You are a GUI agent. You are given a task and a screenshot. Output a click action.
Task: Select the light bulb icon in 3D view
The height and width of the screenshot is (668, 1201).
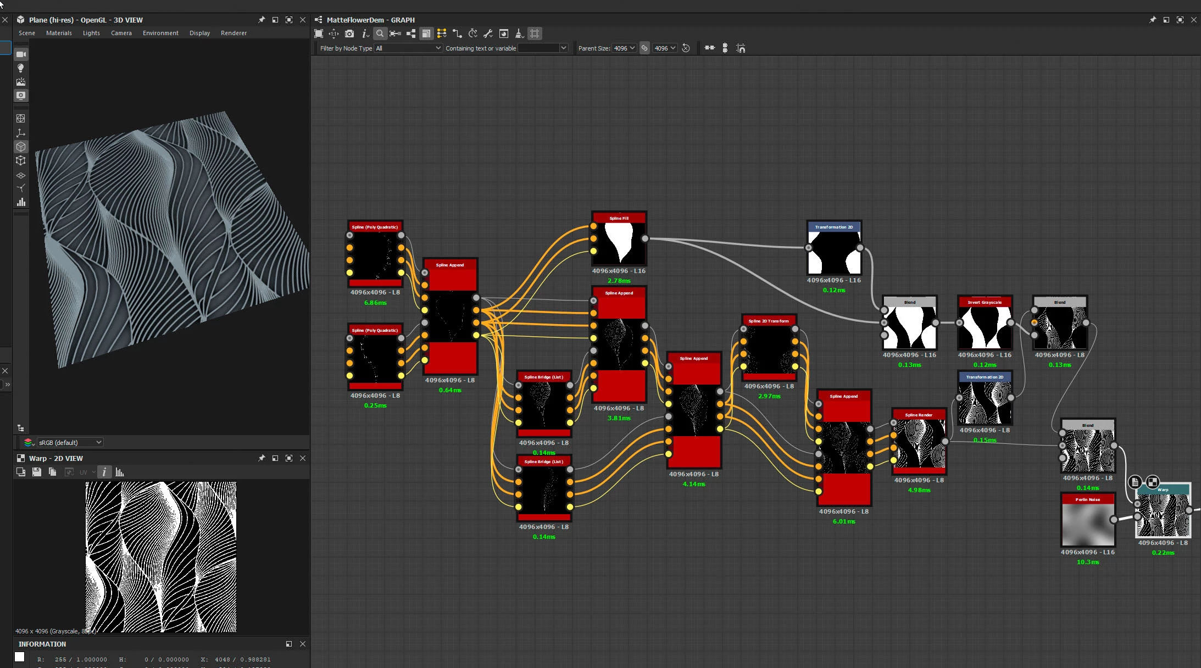(x=21, y=68)
